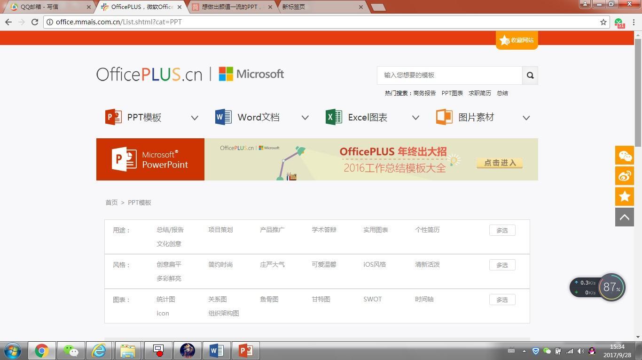Screen dimensions: 642x360
Task: Filter by SWOT chart type
Action: (373, 299)
